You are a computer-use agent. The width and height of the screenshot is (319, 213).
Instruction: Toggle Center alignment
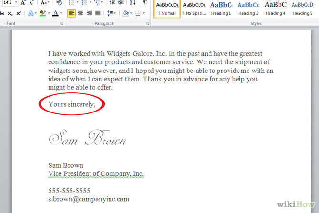80,13
